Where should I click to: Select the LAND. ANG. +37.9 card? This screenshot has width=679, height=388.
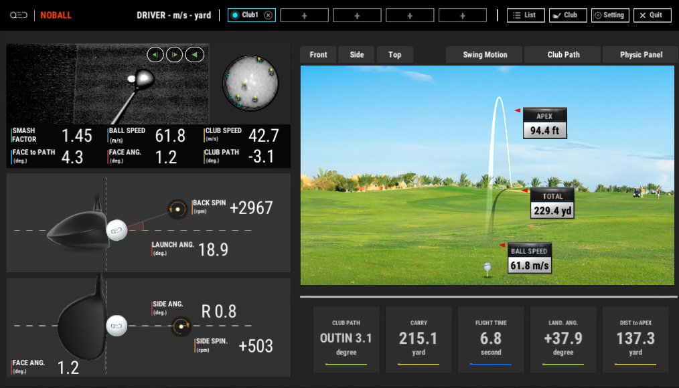tap(563, 340)
